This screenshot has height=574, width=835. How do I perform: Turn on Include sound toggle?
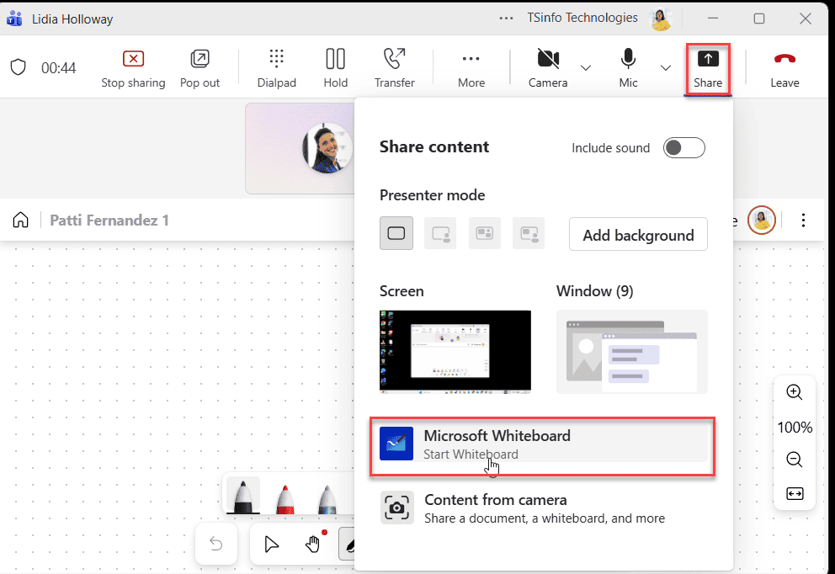click(x=683, y=147)
